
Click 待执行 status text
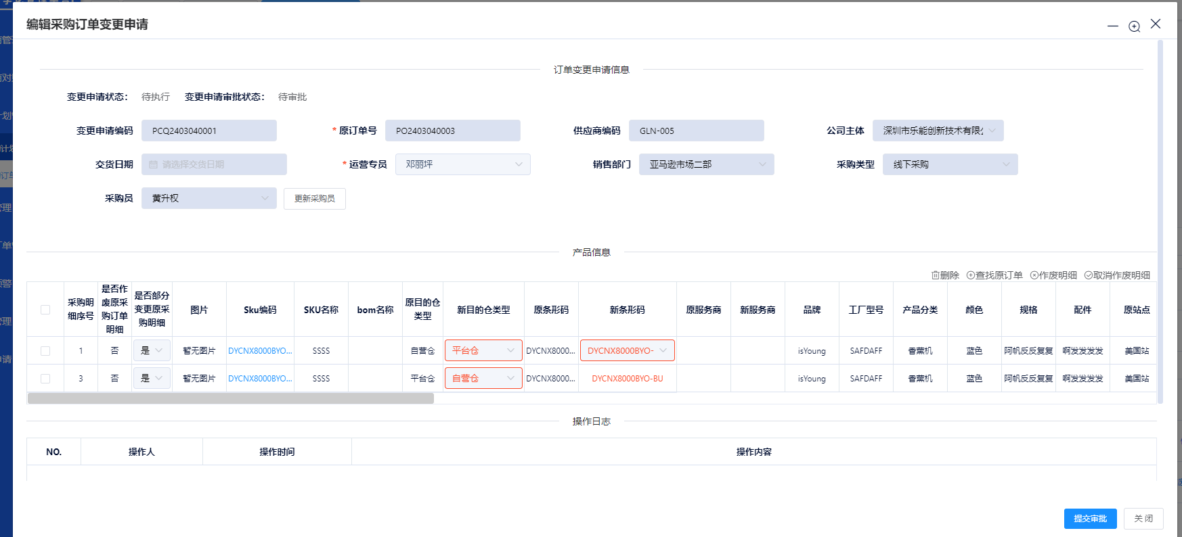coord(156,97)
